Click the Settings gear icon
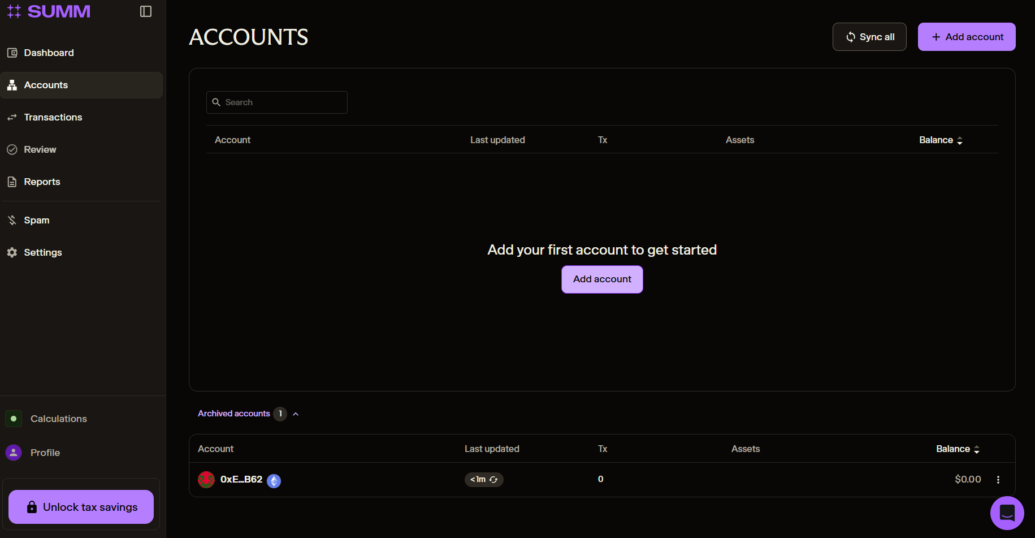Viewport: 1035px width, 538px height. coord(12,252)
